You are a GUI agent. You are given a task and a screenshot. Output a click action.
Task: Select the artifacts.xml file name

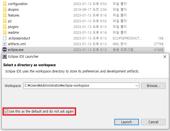pyautogui.click(x=17, y=44)
